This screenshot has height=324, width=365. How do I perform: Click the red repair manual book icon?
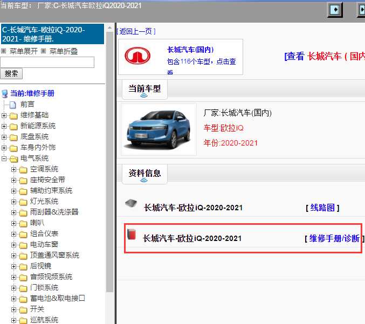pyautogui.click(x=132, y=234)
